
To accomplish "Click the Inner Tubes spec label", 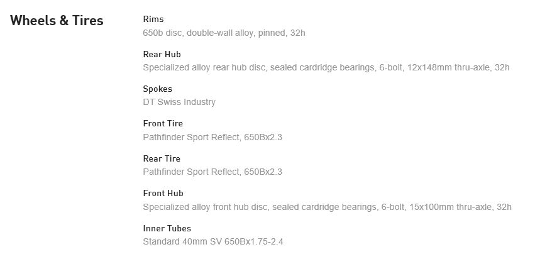I will (167, 228).
